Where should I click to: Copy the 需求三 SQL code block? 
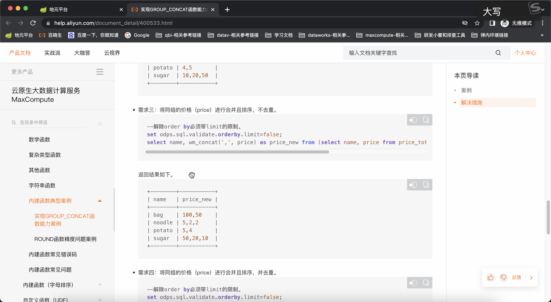[426, 120]
